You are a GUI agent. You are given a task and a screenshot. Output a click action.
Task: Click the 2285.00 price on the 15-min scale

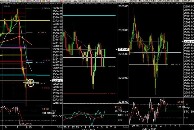click(123, 102)
